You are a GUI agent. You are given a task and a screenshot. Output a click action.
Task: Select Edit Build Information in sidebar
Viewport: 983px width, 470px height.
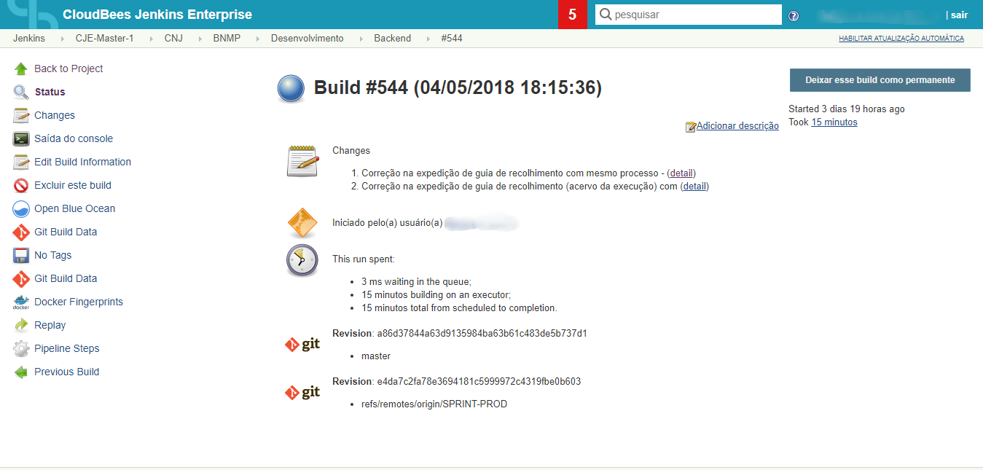point(82,162)
